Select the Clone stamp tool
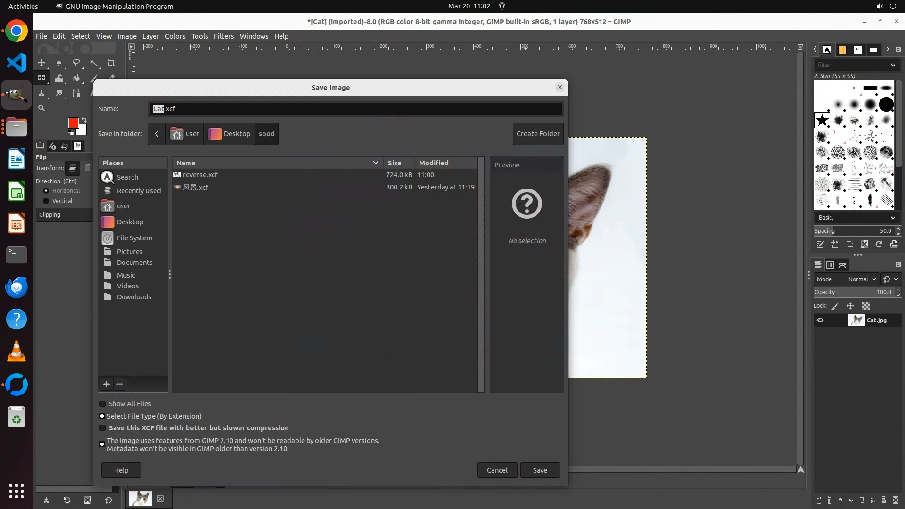905x509 pixels. point(41,93)
